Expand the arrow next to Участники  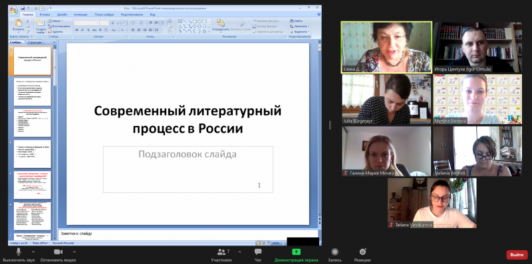click(240, 252)
